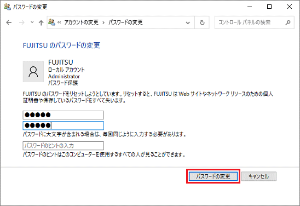Screen dimensions: 300x206
Task: Close the パスワードの変更 window
Action: tap(290, 7)
